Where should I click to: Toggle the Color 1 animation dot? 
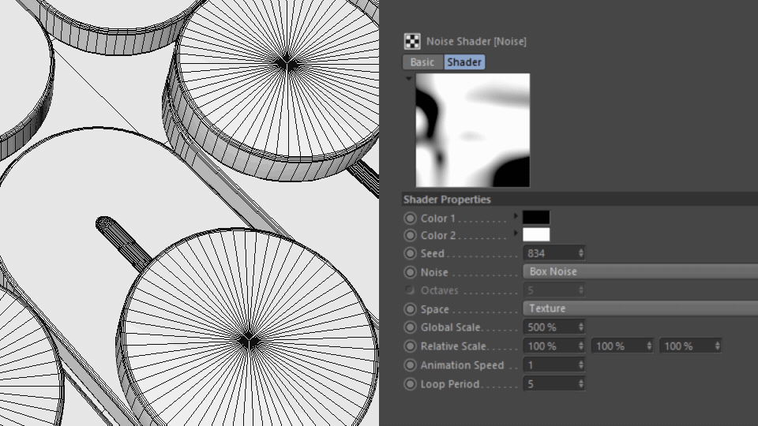410,219
